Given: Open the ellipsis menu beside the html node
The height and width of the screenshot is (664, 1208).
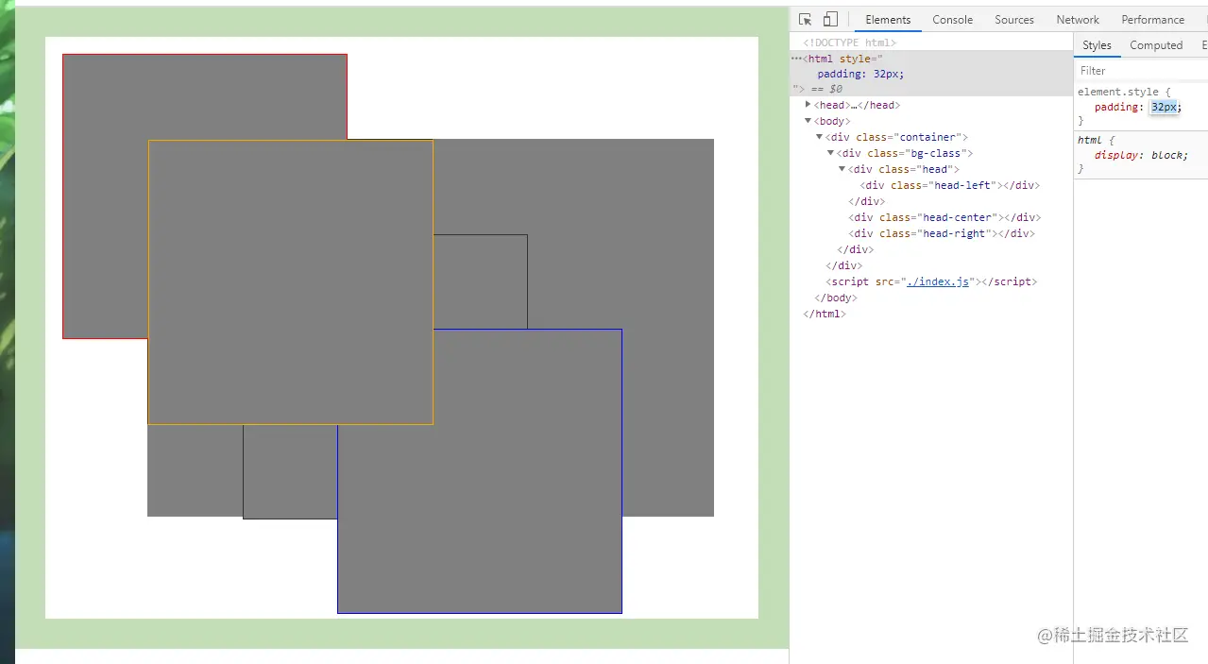Looking at the screenshot, I should [x=796, y=59].
